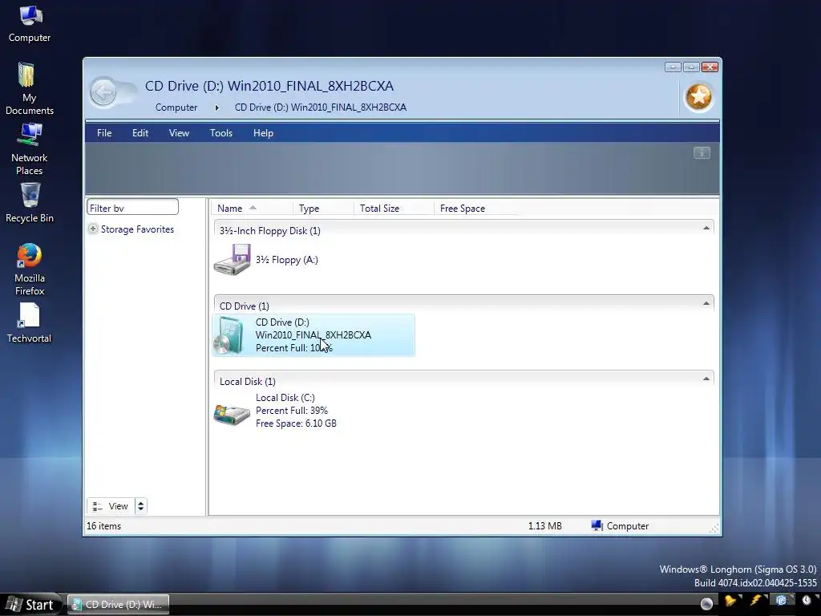Sort by the Type column header

[323, 208]
